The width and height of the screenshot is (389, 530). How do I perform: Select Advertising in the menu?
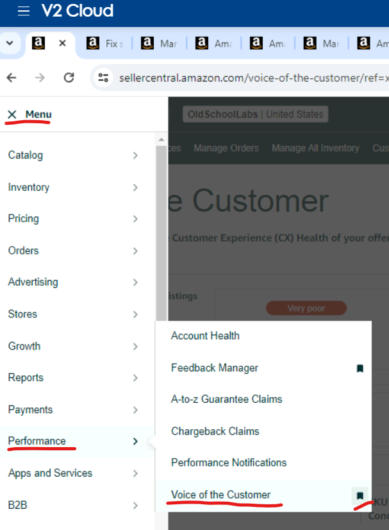(x=33, y=282)
